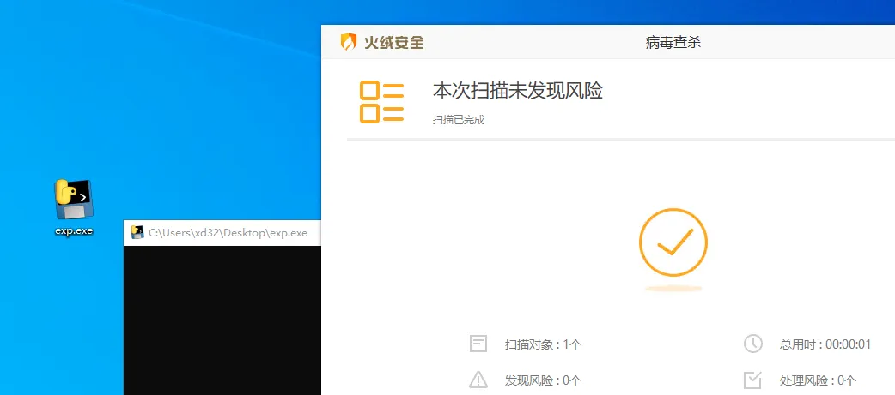Click the large orange checkmark circle
Screen dimensions: 895x395
point(673,243)
